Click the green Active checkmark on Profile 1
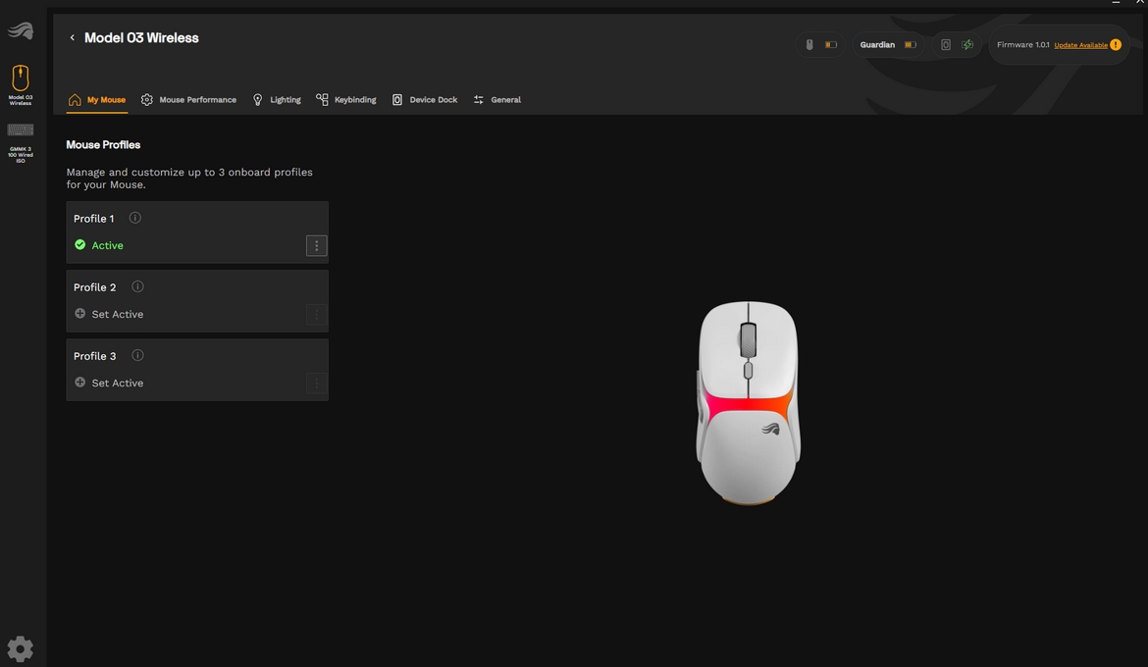The width and height of the screenshot is (1148, 667). [79, 244]
